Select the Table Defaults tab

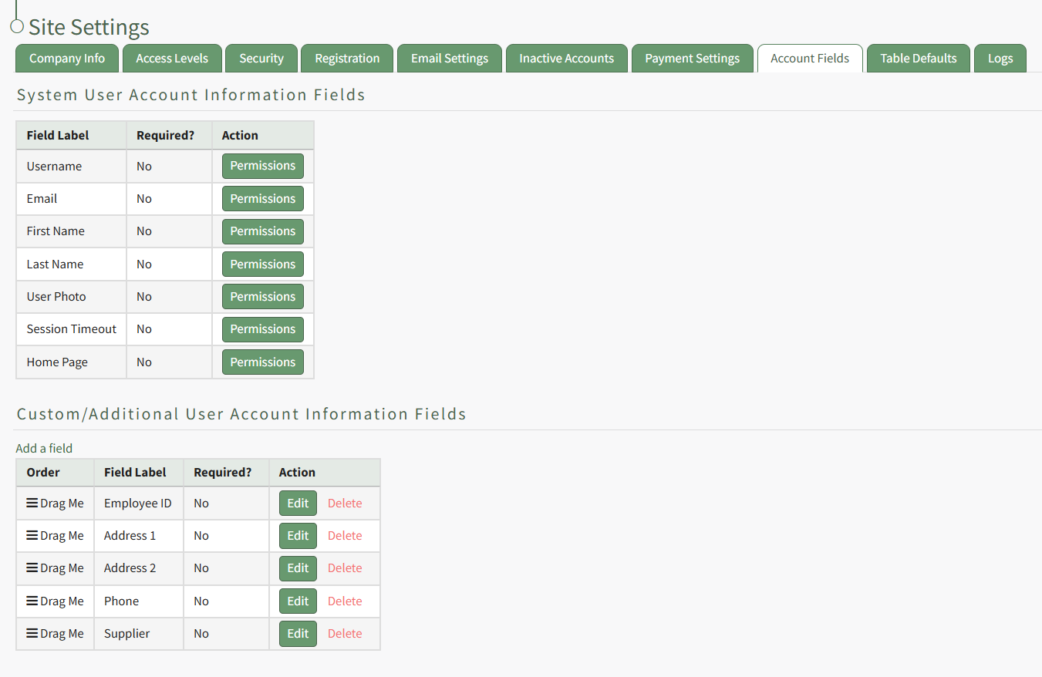[x=918, y=59]
